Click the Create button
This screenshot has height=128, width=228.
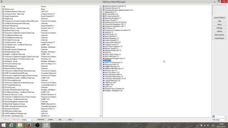click(50, 119)
